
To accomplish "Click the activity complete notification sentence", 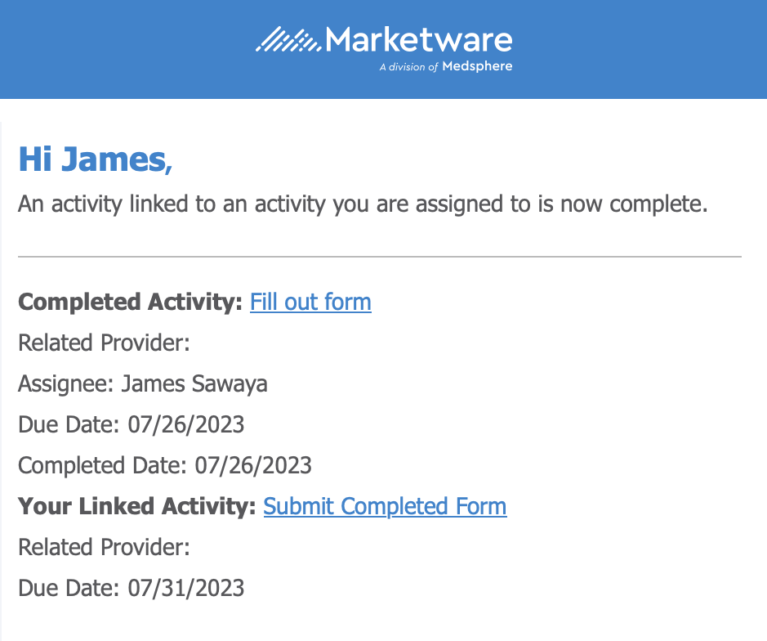I will pos(363,204).
